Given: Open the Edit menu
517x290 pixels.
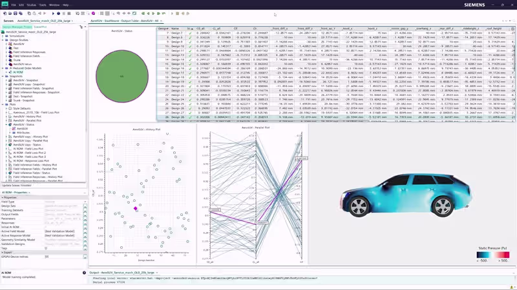Looking at the screenshot, I should [x=21, y=5].
